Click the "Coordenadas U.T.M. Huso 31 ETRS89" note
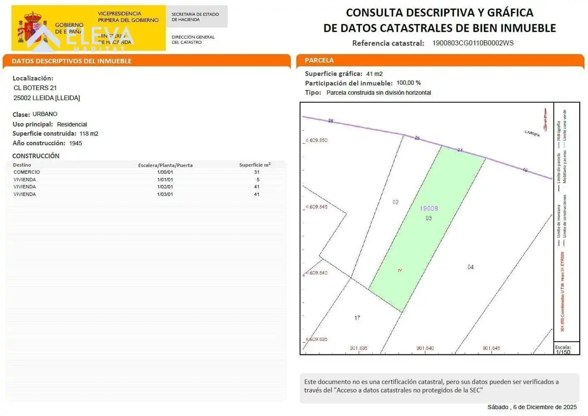The height and width of the screenshot is (416, 588). pos(563,292)
